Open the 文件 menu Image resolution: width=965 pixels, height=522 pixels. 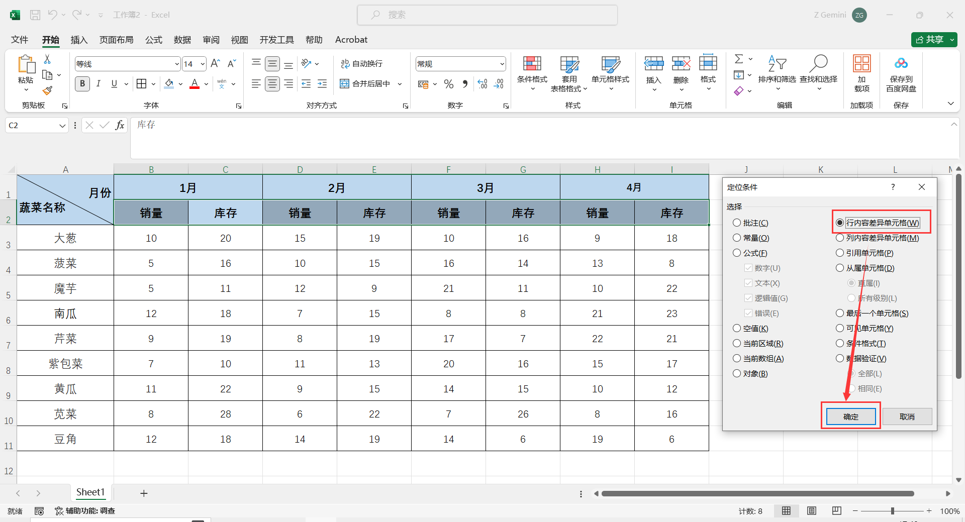(x=20, y=40)
